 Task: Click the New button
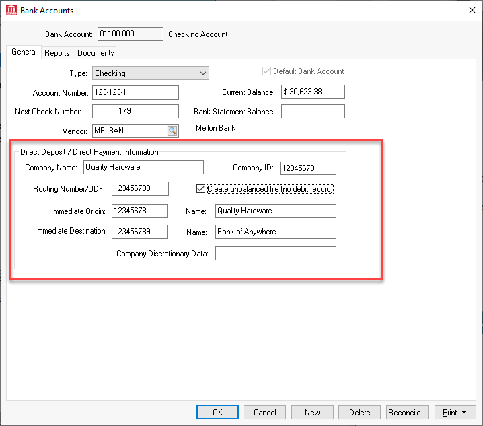[312, 412]
